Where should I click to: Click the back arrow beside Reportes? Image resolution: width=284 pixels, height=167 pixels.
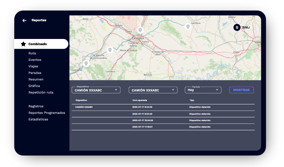click(x=24, y=21)
